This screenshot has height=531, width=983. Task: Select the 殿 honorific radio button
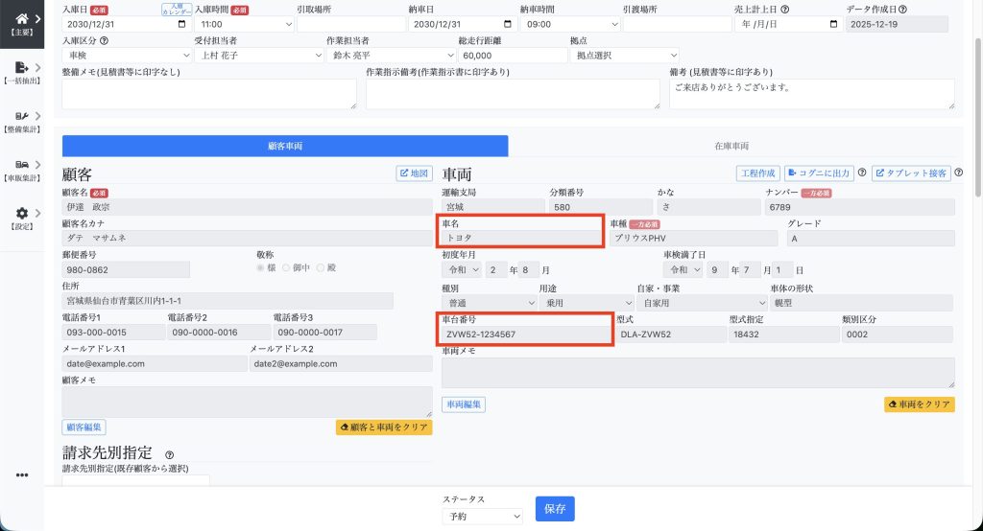[321, 268]
